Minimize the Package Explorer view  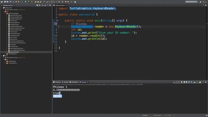pos(48,5)
